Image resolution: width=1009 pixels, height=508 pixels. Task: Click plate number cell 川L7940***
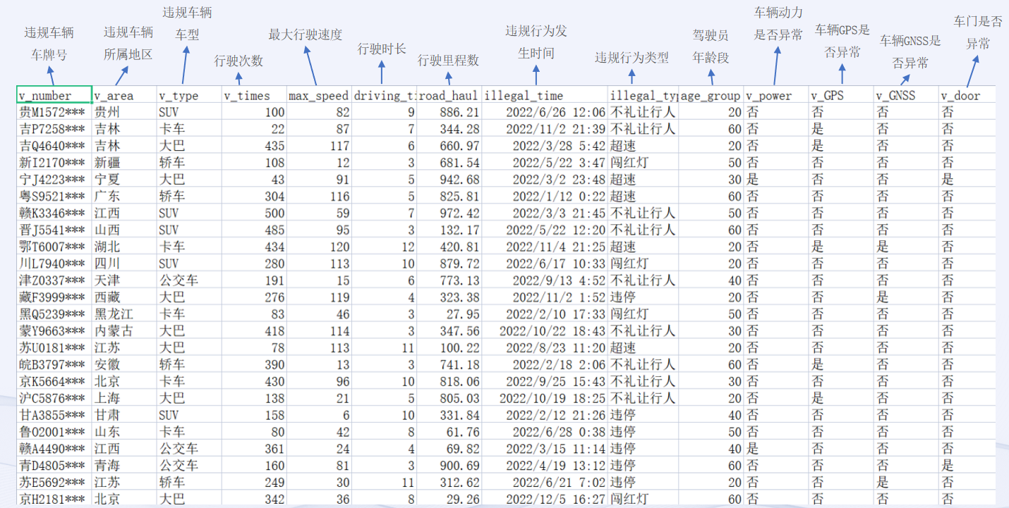pyautogui.click(x=54, y=264)
